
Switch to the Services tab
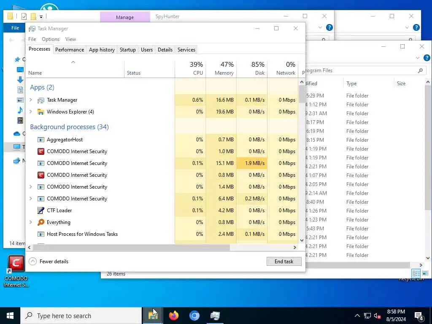186,50
